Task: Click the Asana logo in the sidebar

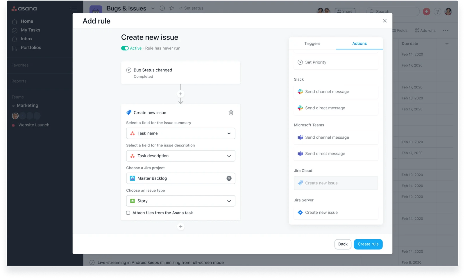Action: [24, 8]
